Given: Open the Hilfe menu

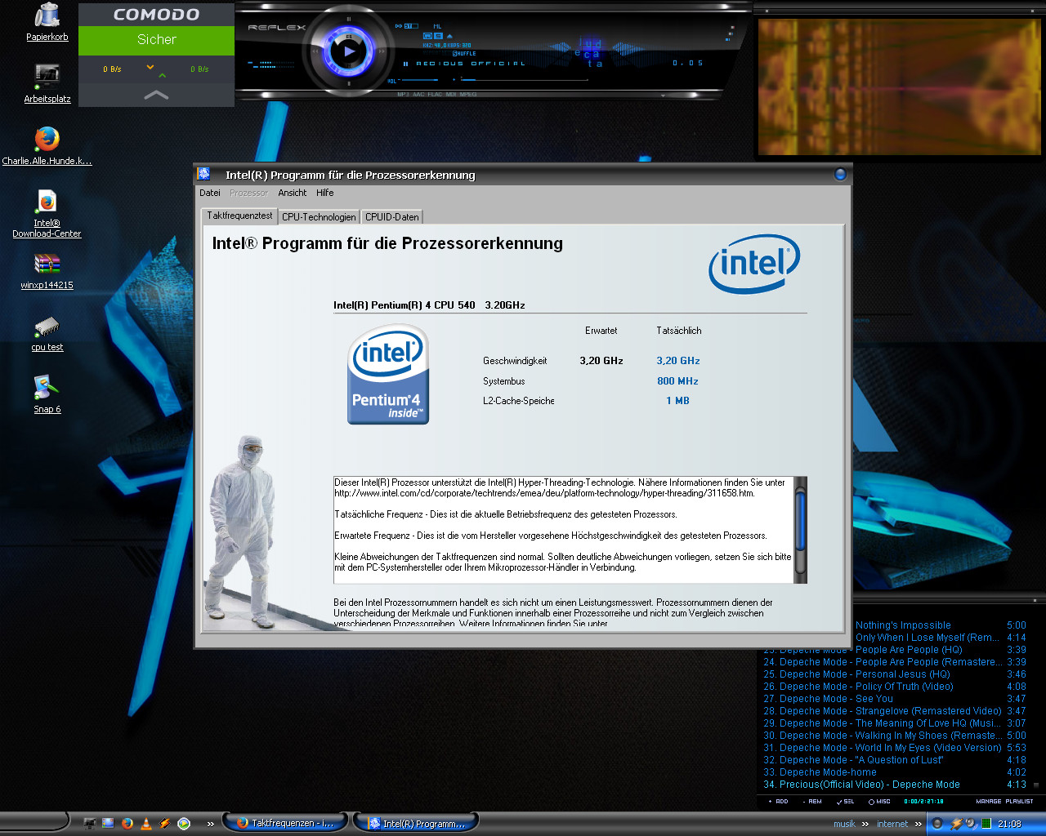Looking at the screenshot, I should (x=325, y=193).
